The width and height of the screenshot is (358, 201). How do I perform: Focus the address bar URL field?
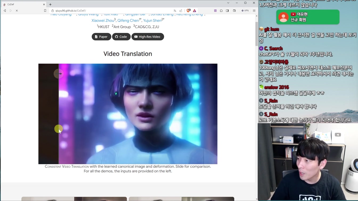coord(112,11)
